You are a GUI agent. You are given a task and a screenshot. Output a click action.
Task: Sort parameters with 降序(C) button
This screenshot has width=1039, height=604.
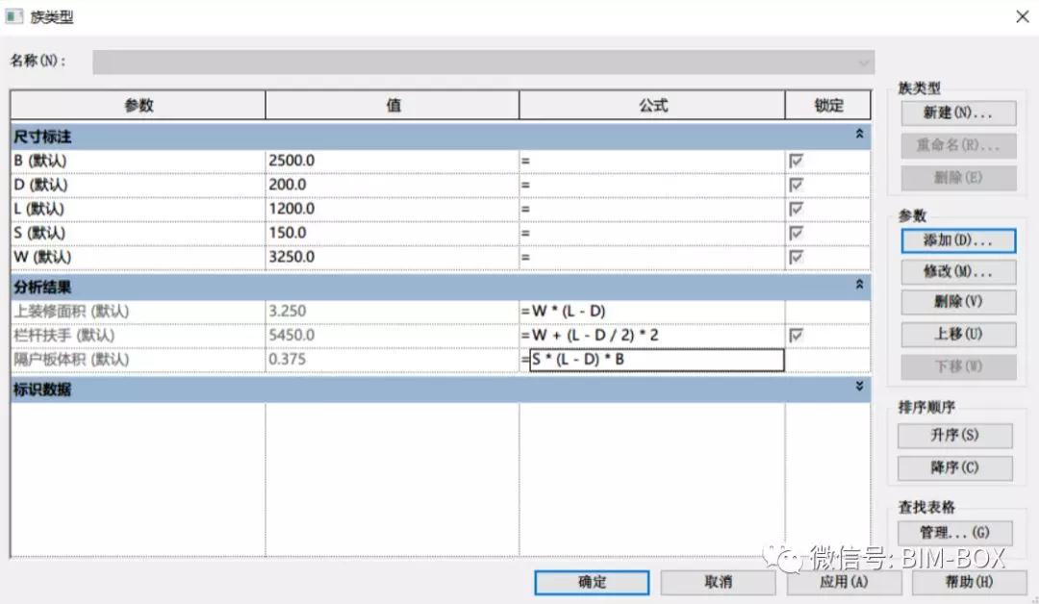pyautogui.click(x=955, y=467)
